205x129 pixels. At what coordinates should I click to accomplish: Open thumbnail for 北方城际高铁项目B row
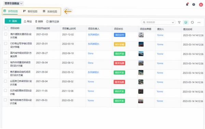point(141,91)
